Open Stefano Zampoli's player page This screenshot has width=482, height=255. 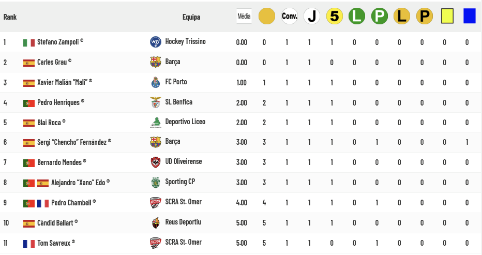pyautogui.click(x=58, y=41)
